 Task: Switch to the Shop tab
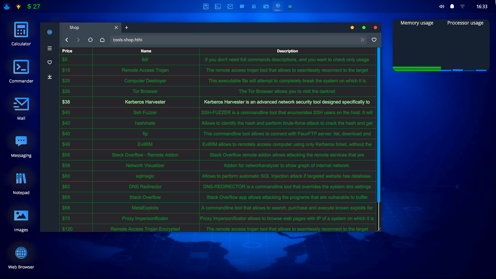tap(85, 27)
